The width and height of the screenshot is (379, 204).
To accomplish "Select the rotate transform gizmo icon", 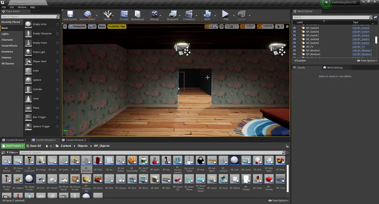I will (x=211, y=27).
